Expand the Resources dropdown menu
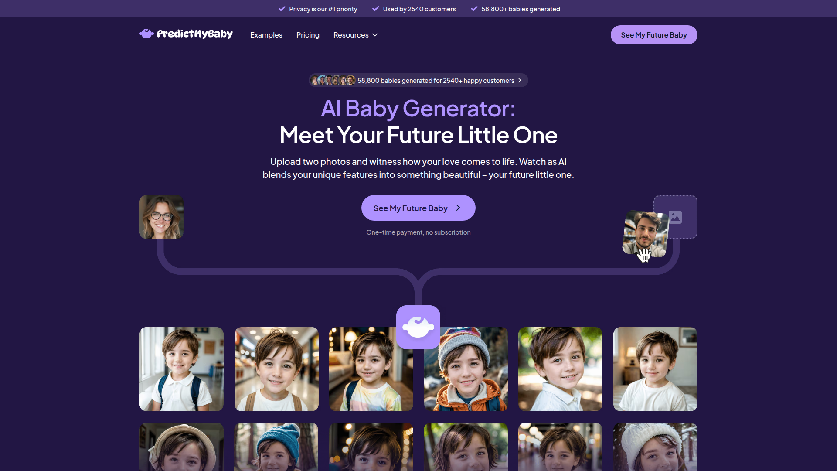This screenshot has width=837, height=471. 355,35
